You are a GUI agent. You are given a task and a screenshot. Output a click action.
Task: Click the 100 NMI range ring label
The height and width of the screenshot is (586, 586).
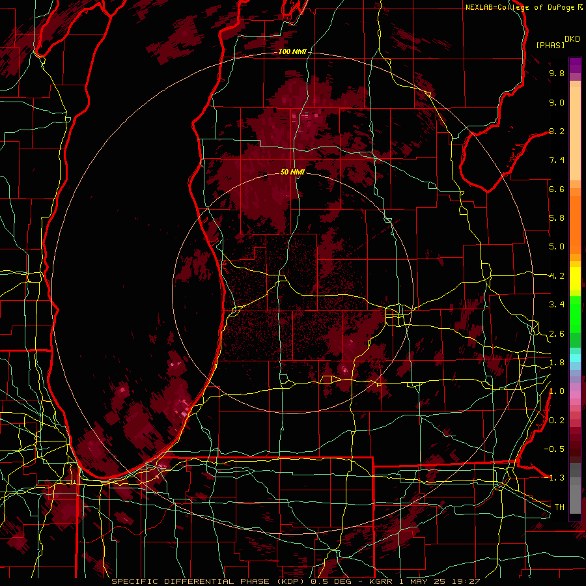(x=292, y=51)
